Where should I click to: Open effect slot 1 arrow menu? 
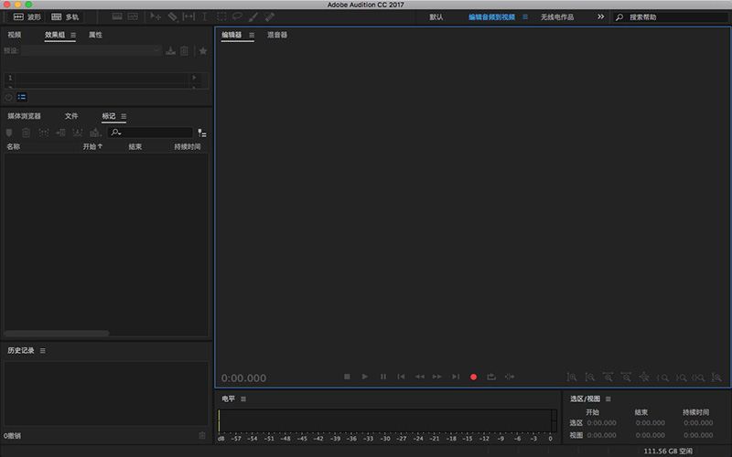[194, 78]
